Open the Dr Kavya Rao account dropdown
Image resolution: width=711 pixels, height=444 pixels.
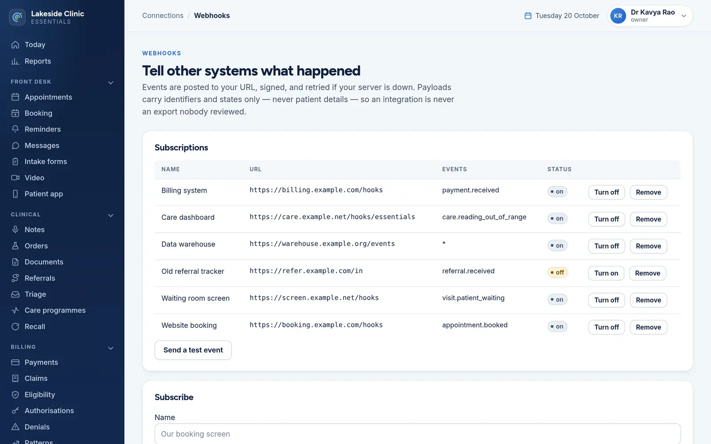pyautogui.click(x=650, y=16)
